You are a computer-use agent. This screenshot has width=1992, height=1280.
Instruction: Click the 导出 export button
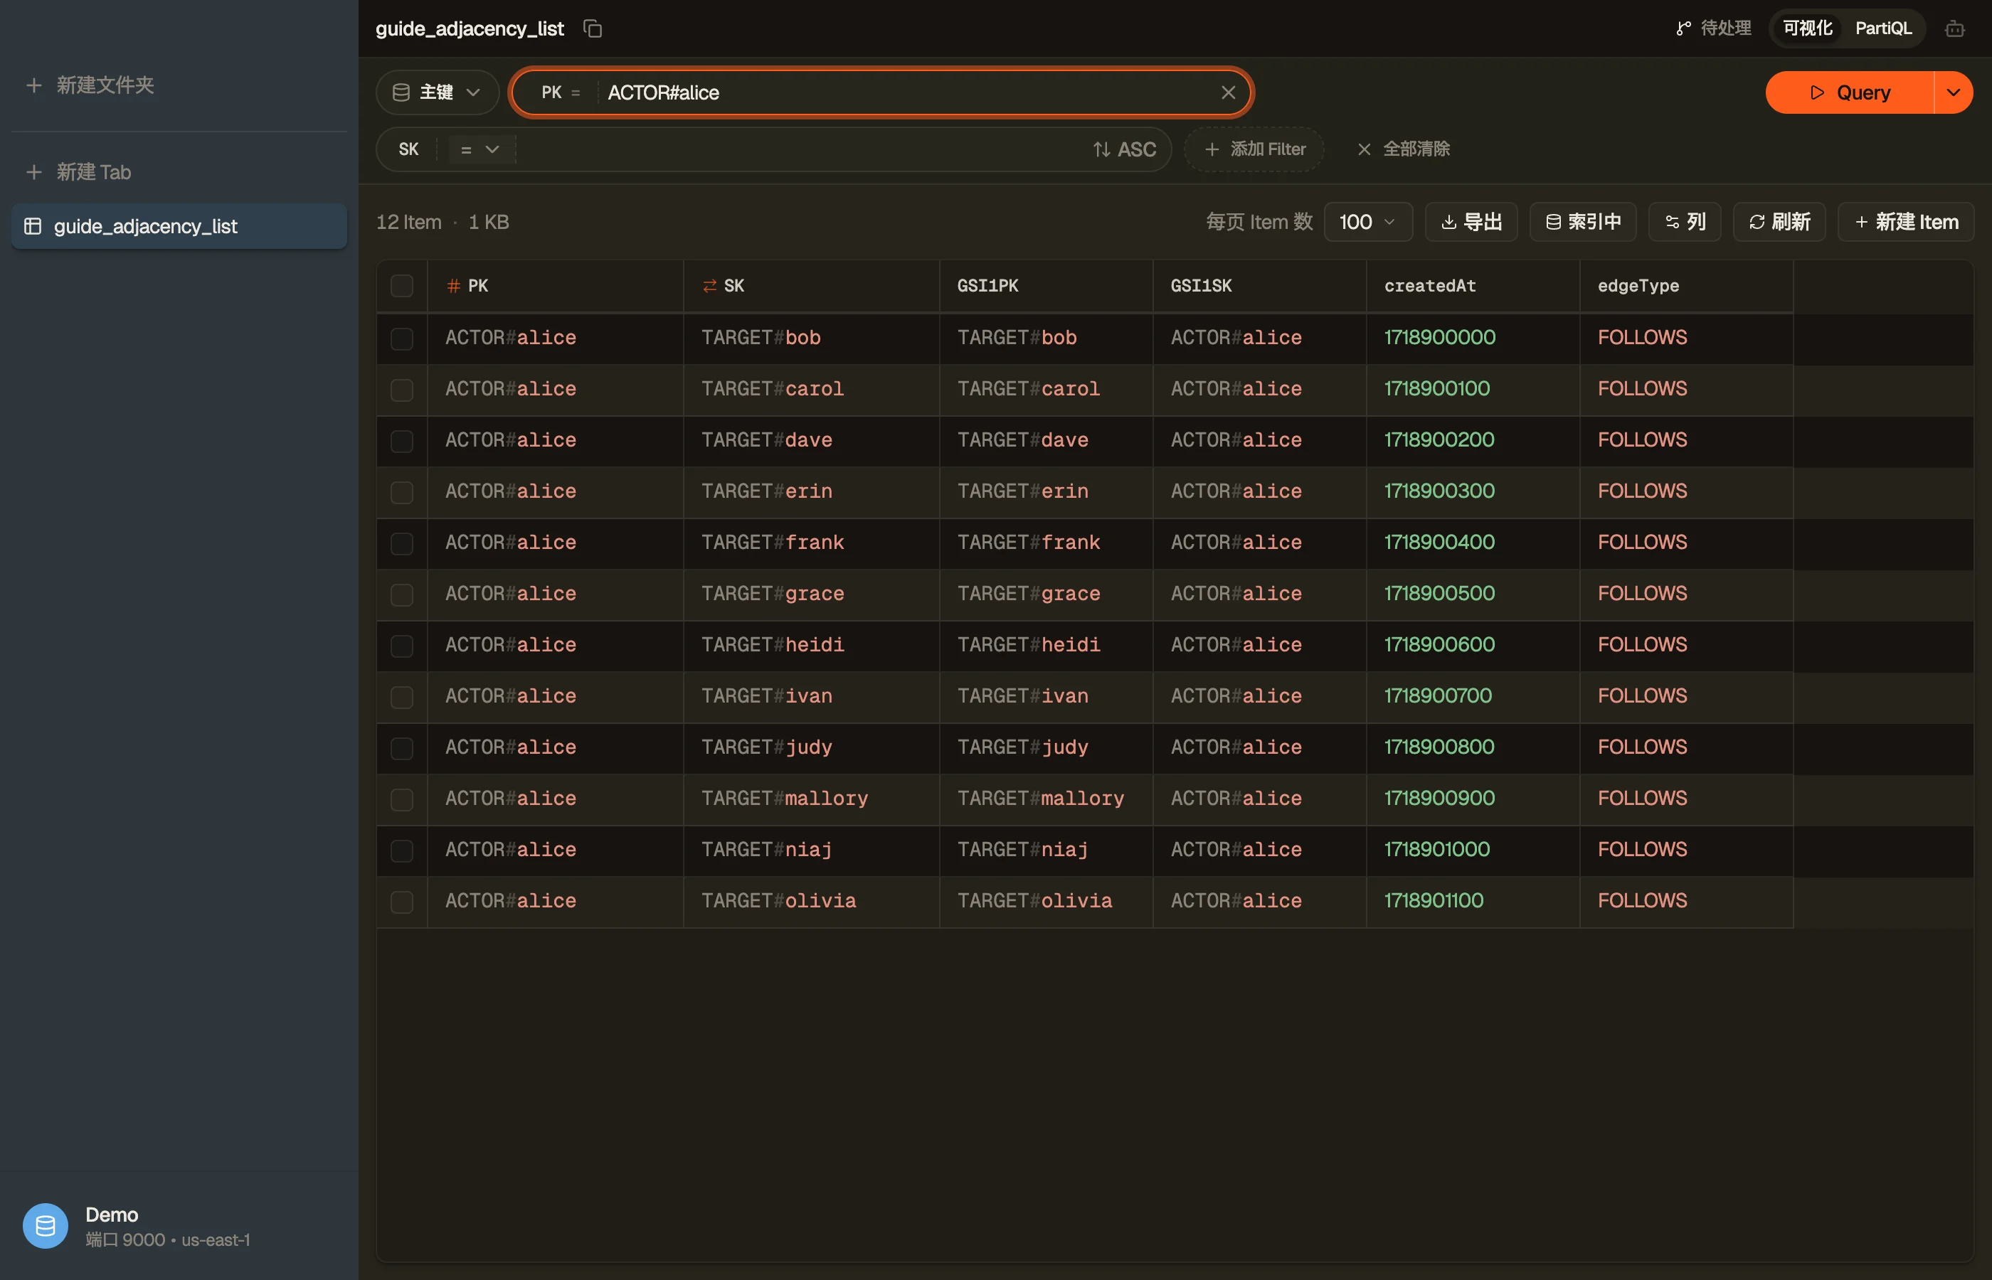tap(1471, 222)
